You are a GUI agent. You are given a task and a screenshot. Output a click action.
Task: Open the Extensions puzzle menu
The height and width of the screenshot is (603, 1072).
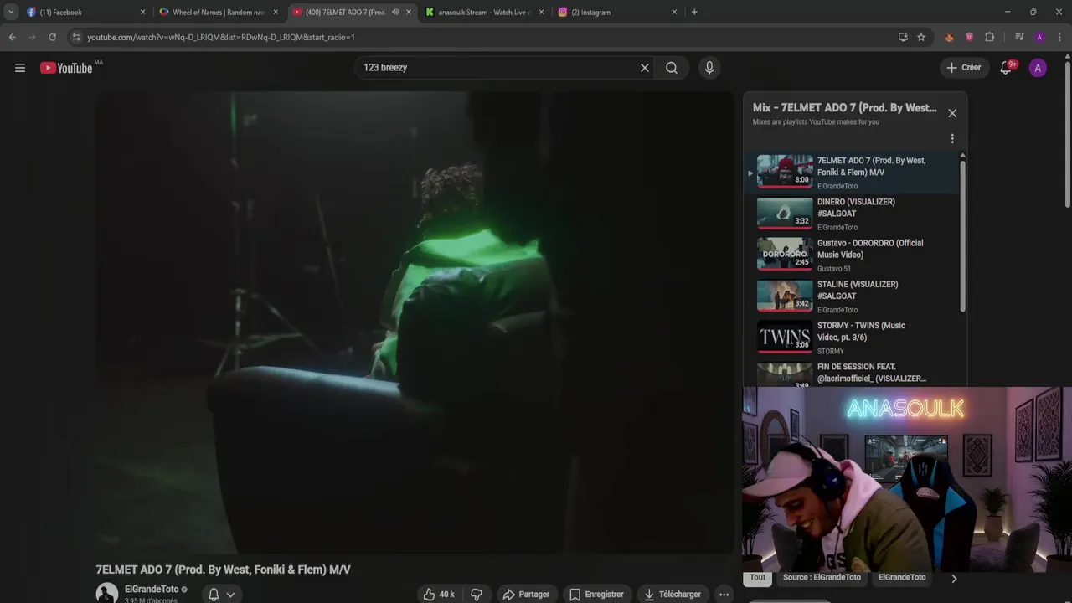(989, 37)
